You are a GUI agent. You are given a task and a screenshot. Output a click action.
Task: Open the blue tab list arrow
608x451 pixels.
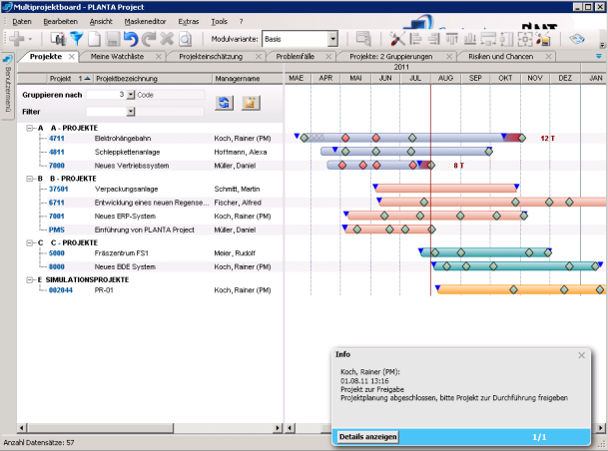point(599,57)
